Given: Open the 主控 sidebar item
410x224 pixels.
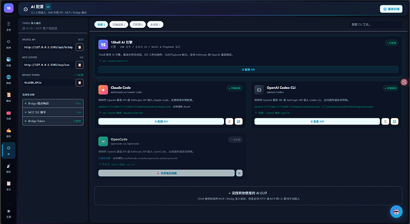Looking at the screenshot, I should [9, 26].
